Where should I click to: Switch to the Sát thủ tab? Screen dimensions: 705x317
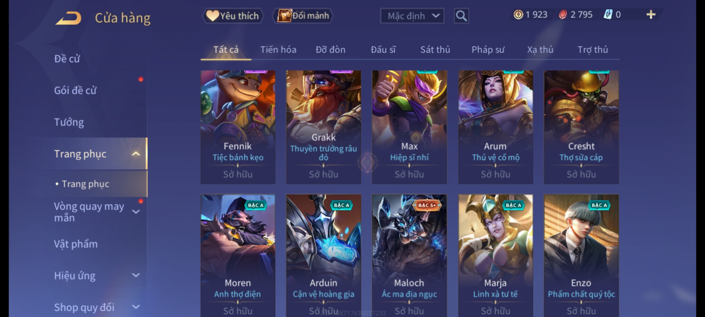[x=435, y=50]
